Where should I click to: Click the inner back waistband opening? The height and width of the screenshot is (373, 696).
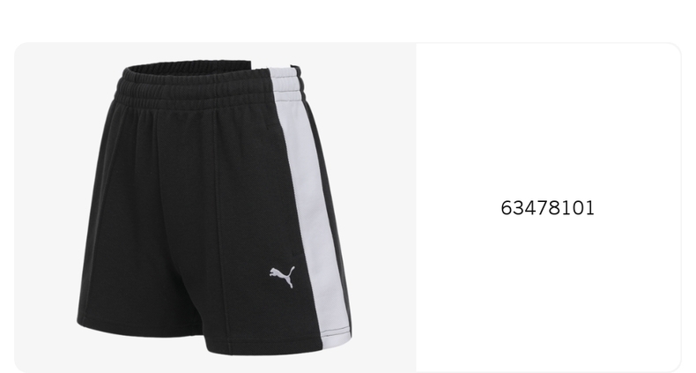pos(189,68)
